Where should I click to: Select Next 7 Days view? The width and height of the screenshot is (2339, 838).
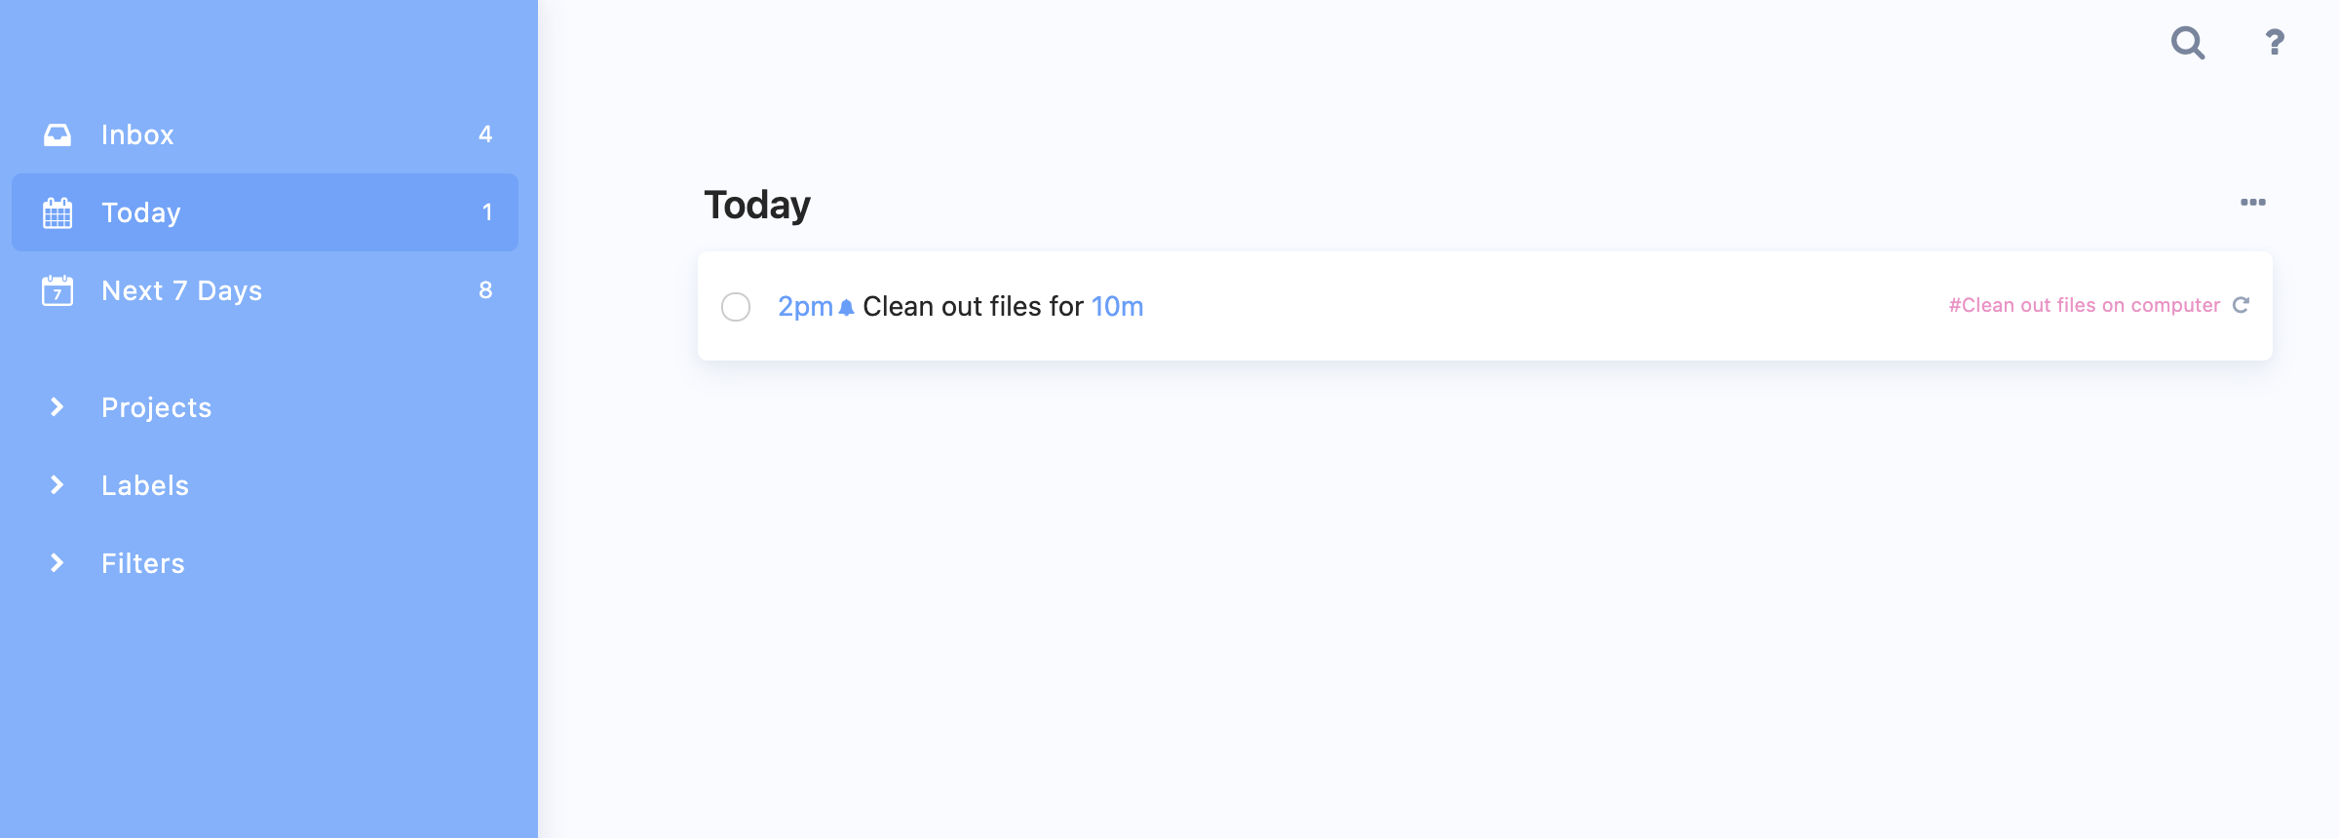(265, 290)
